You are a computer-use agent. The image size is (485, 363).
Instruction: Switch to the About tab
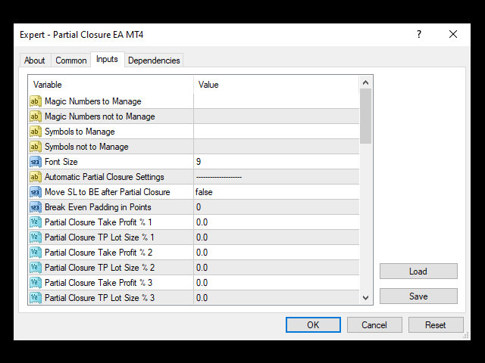tap(35, 60)
